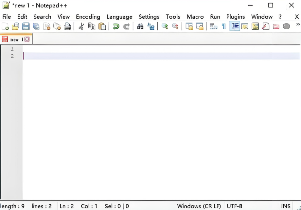301x210 pixels.
Task: Open Find with the binoculars icon
Action: click(x=140, y=26)
